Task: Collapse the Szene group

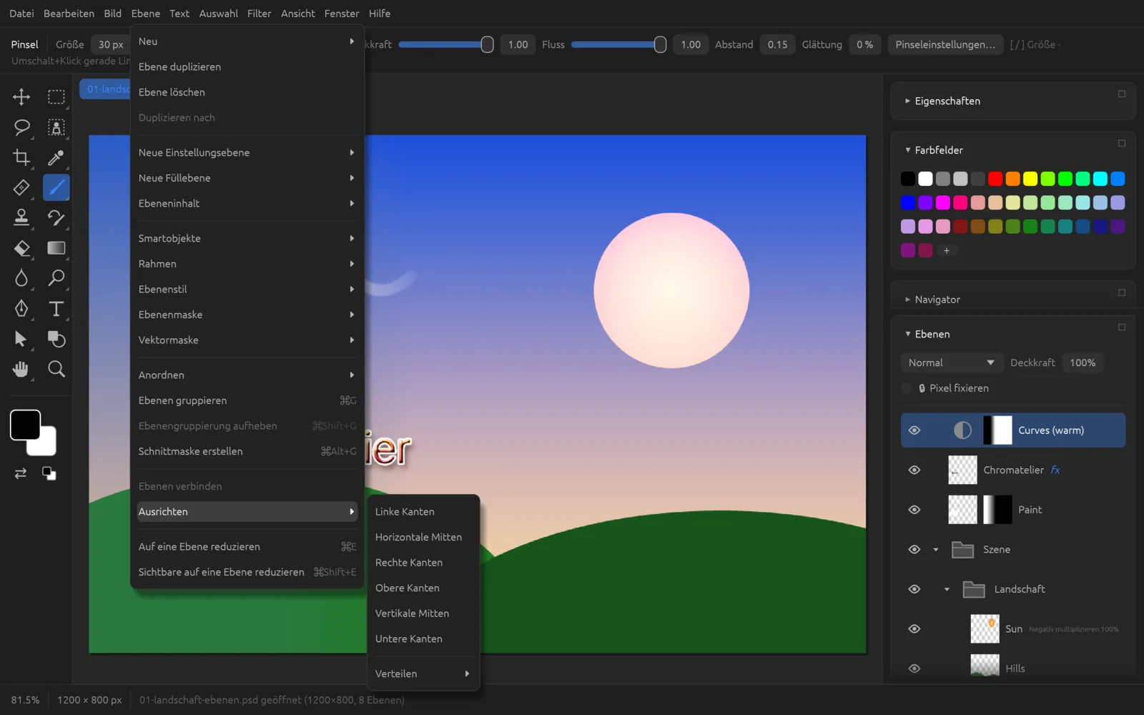Action: click(x=936, y=550)
